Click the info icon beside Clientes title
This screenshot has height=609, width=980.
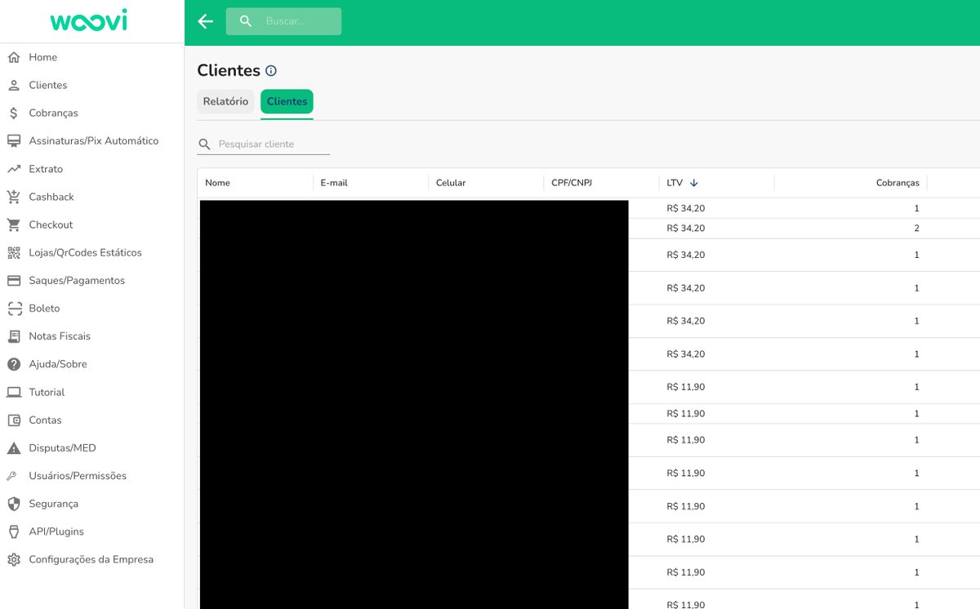pos(271,71)
